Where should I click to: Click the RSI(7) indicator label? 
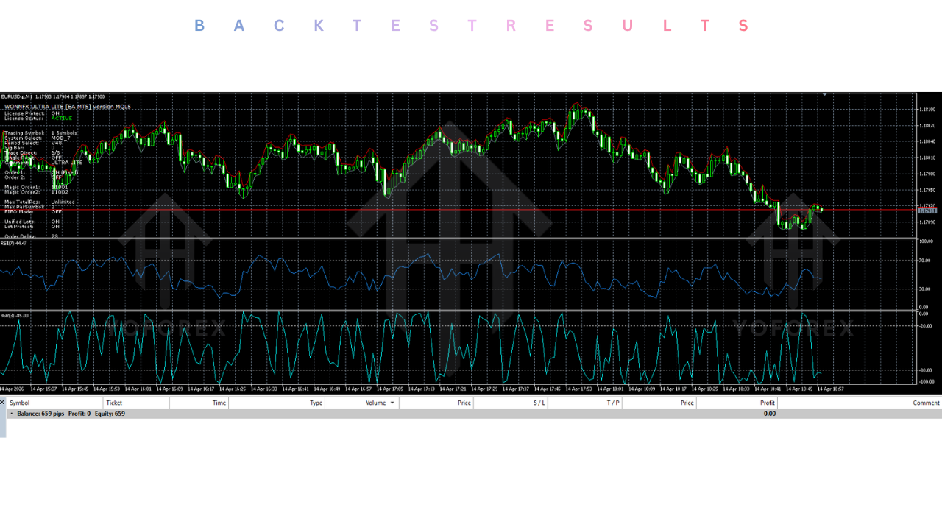[14, 244]
